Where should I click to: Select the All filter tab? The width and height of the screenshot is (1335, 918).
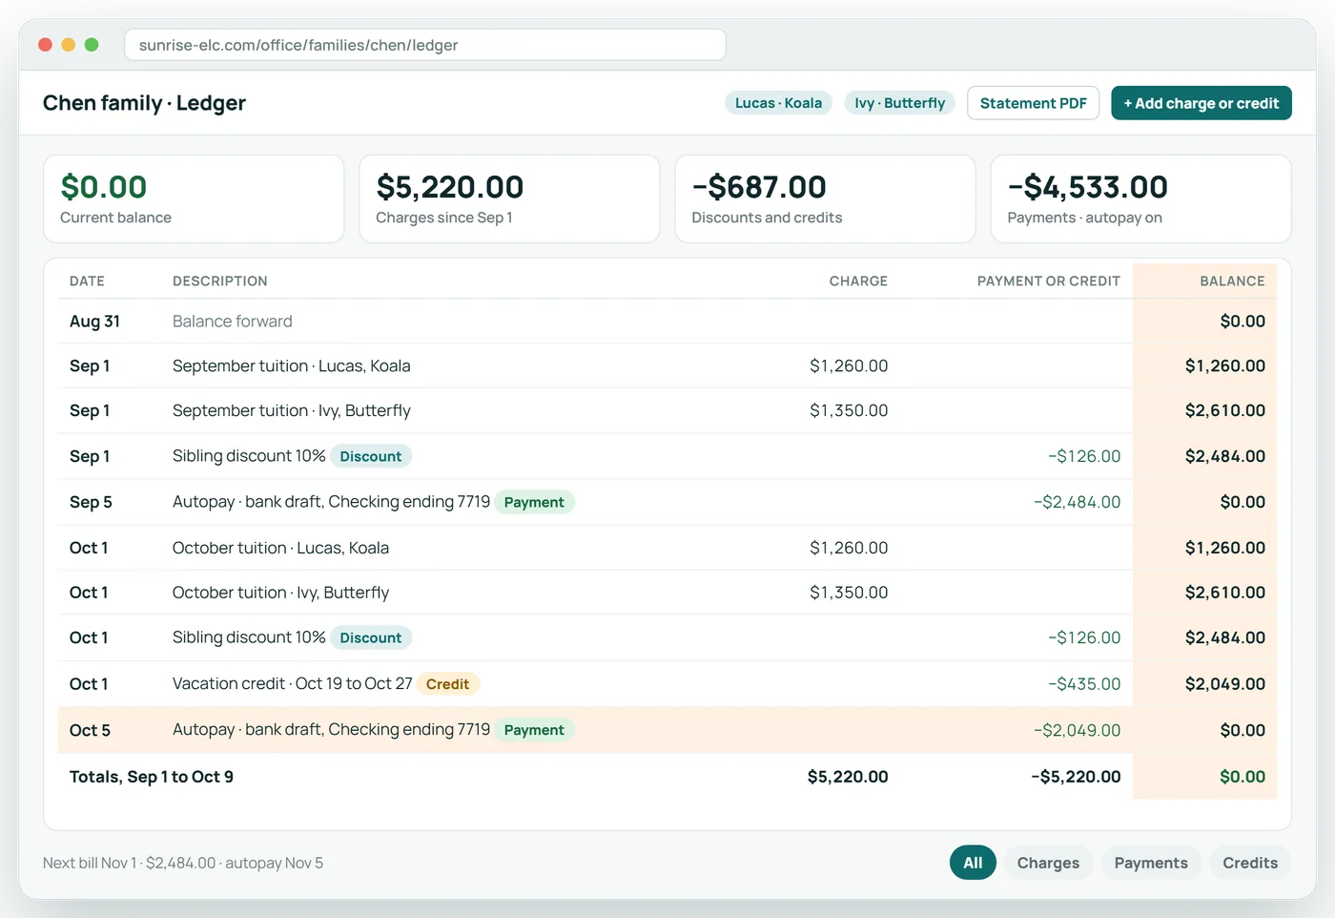click(x=973, y=863)
